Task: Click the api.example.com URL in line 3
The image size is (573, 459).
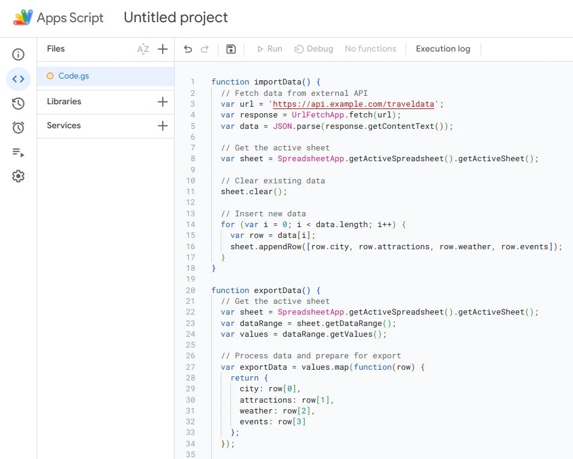Action: point(353,104)
